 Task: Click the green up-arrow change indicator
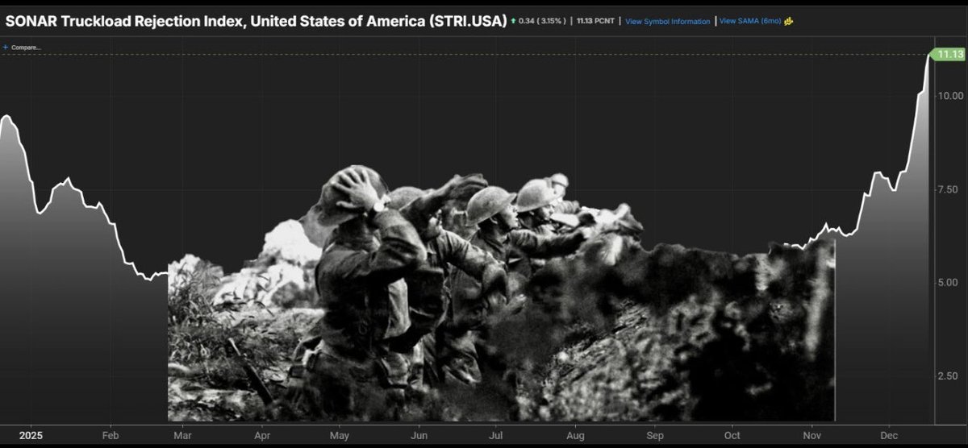[x=514, y=21]
